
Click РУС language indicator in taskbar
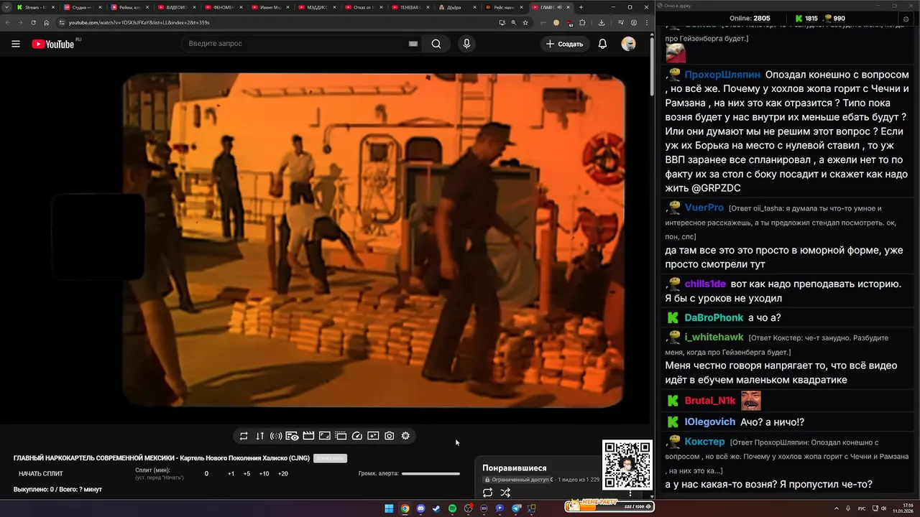tap(862, 508)
